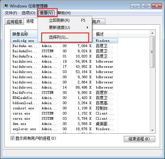
Task: Open the 选项(O) menu
Action: [29, 13]
